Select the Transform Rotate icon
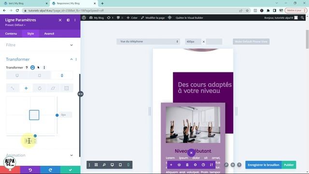Image resolution: width=309 pixels, height=174 pixels. [x=40, y=88]
